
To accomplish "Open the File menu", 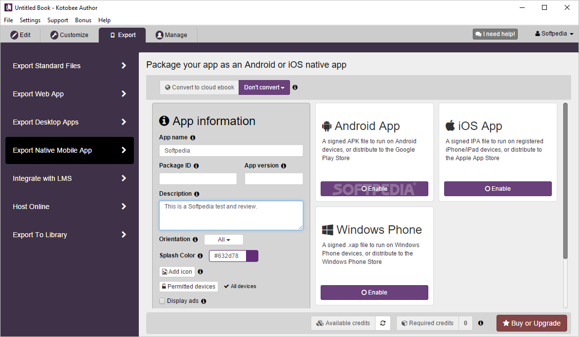I will click(x=8, y=20).
